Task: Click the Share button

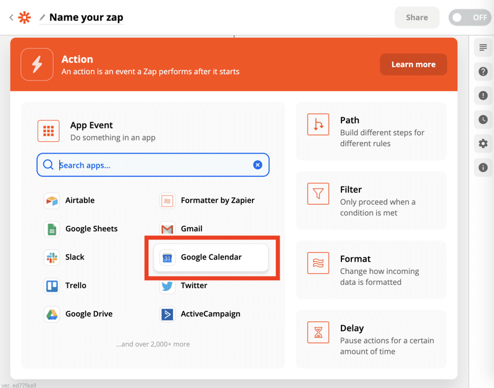Action: [416, 17]
